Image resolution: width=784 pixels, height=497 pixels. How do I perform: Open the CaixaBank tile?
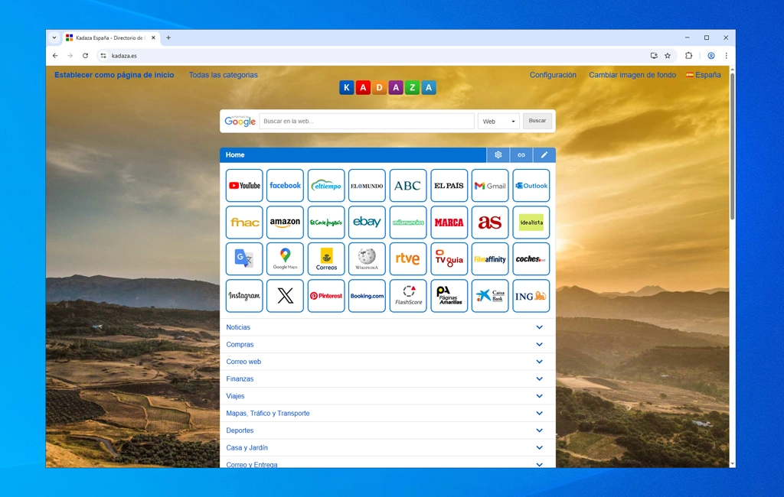(490, 296)
